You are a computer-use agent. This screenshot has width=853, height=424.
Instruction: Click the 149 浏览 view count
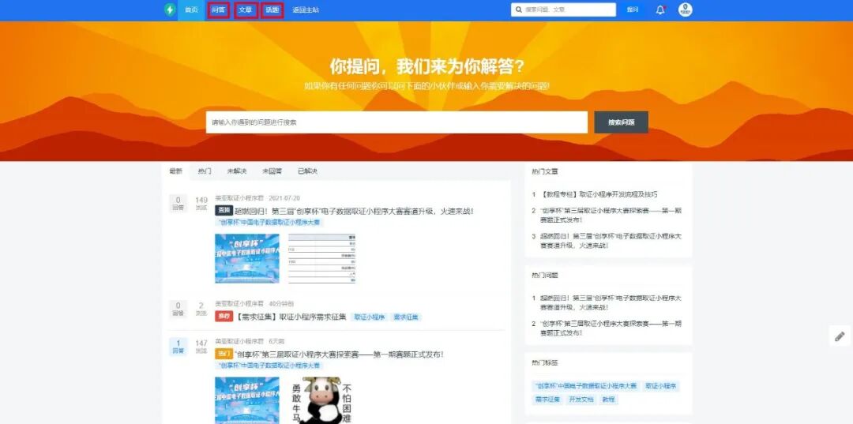pos(201,203)
